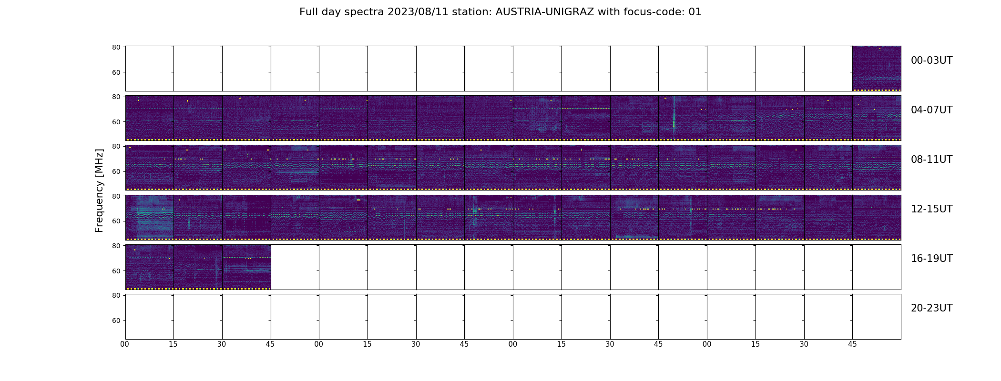
Task: Click the '60' tick of the 20-23UT row
Action: pyautogui.click(x=116, y=321)
